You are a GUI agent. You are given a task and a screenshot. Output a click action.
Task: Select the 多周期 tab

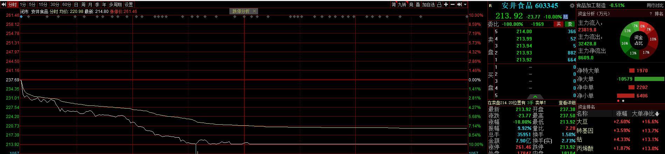click(x=115, y=5)
